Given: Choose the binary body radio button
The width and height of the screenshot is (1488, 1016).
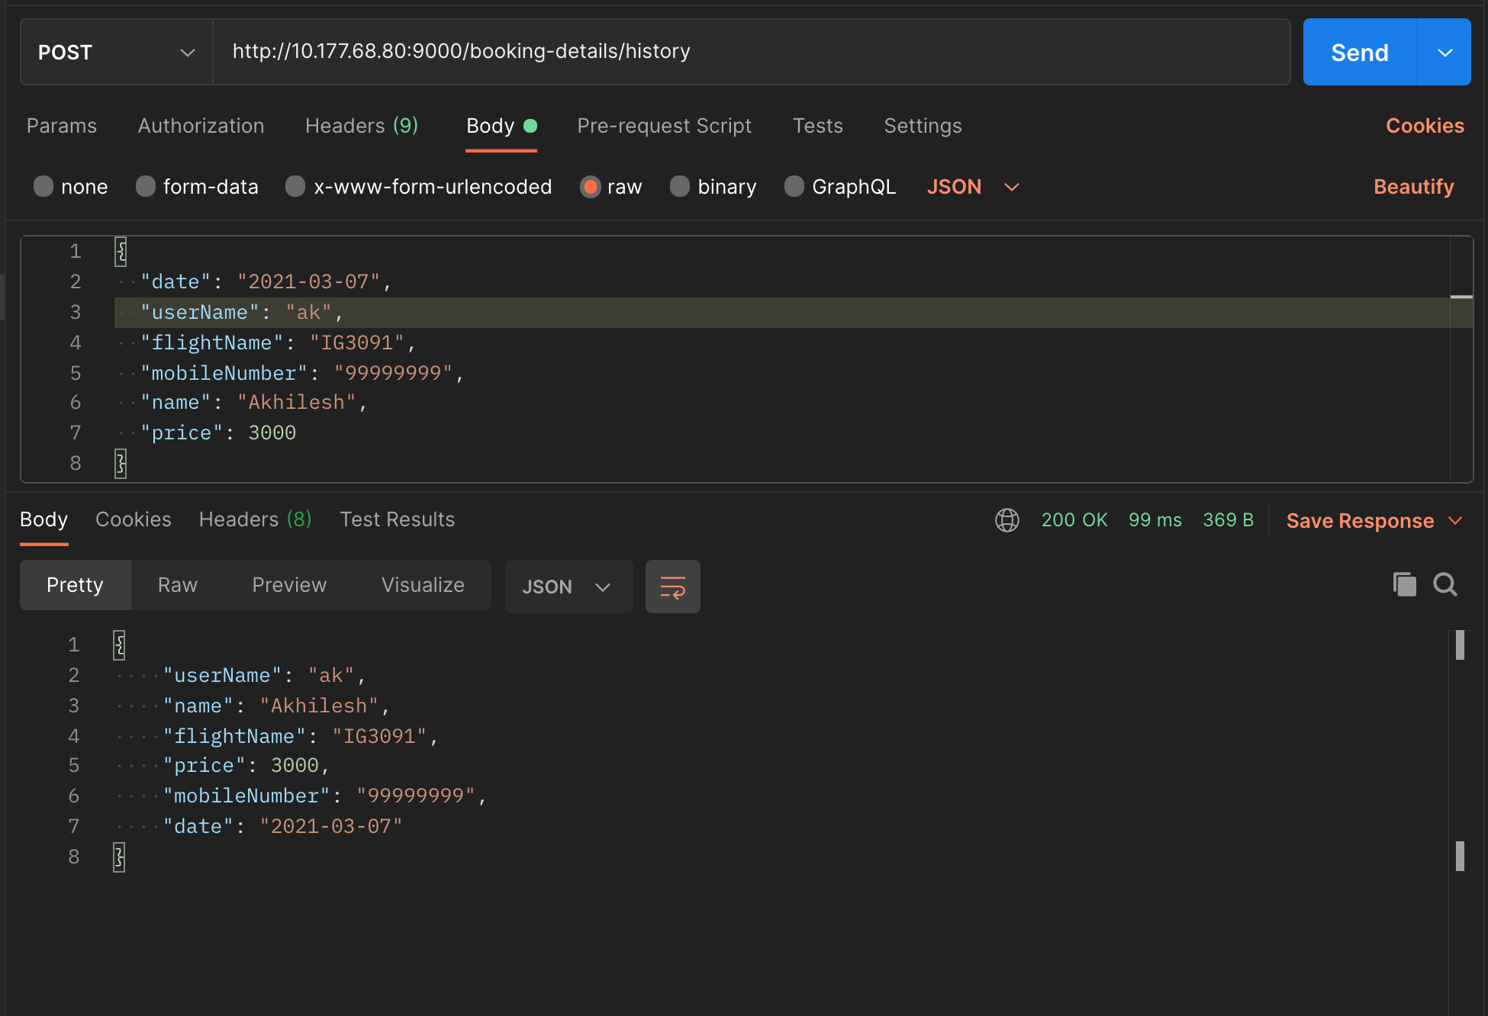Looking at the screenshot, I should [x=679, y=187].
